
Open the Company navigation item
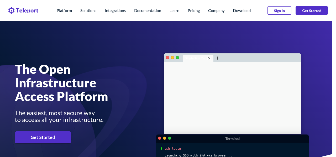pos(216,11)
